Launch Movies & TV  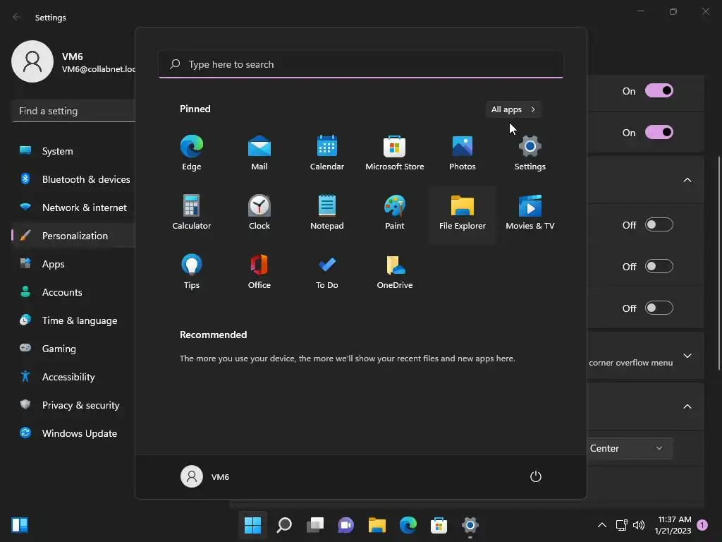(x=530, y=212)
